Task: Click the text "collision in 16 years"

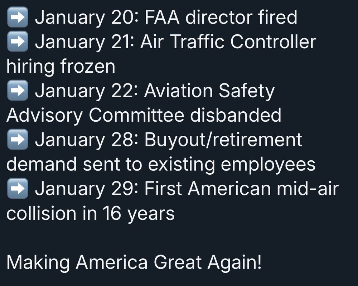Action: [x=91, y=213]
